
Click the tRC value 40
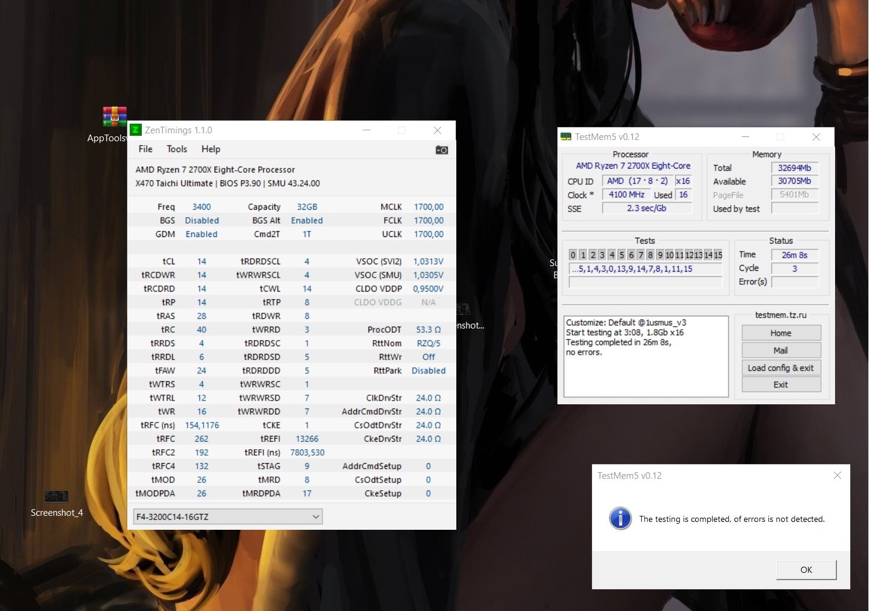[x=202, y=330]
